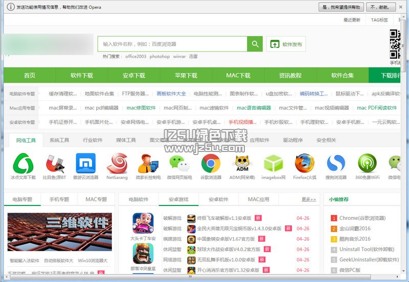Screen dimensions: 409x282
Task: Click the 终极飞车破解版 small icon
Action: click(191, 218)
